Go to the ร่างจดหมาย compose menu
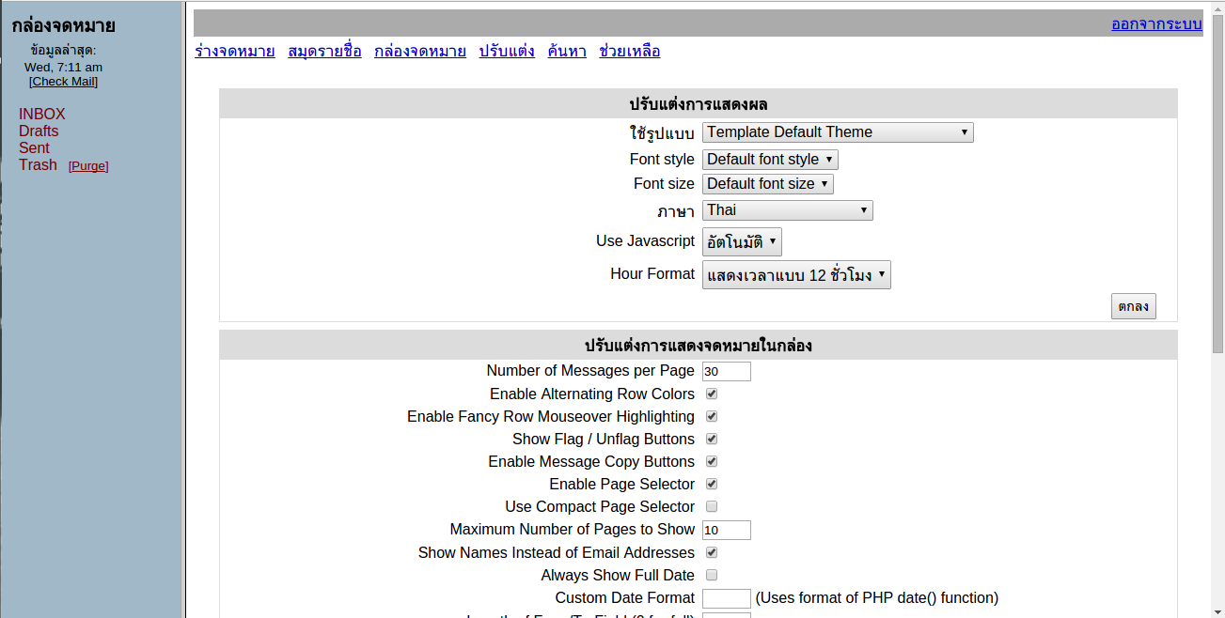This screenshot has width=1225, height=618. (x=234, y=52)
